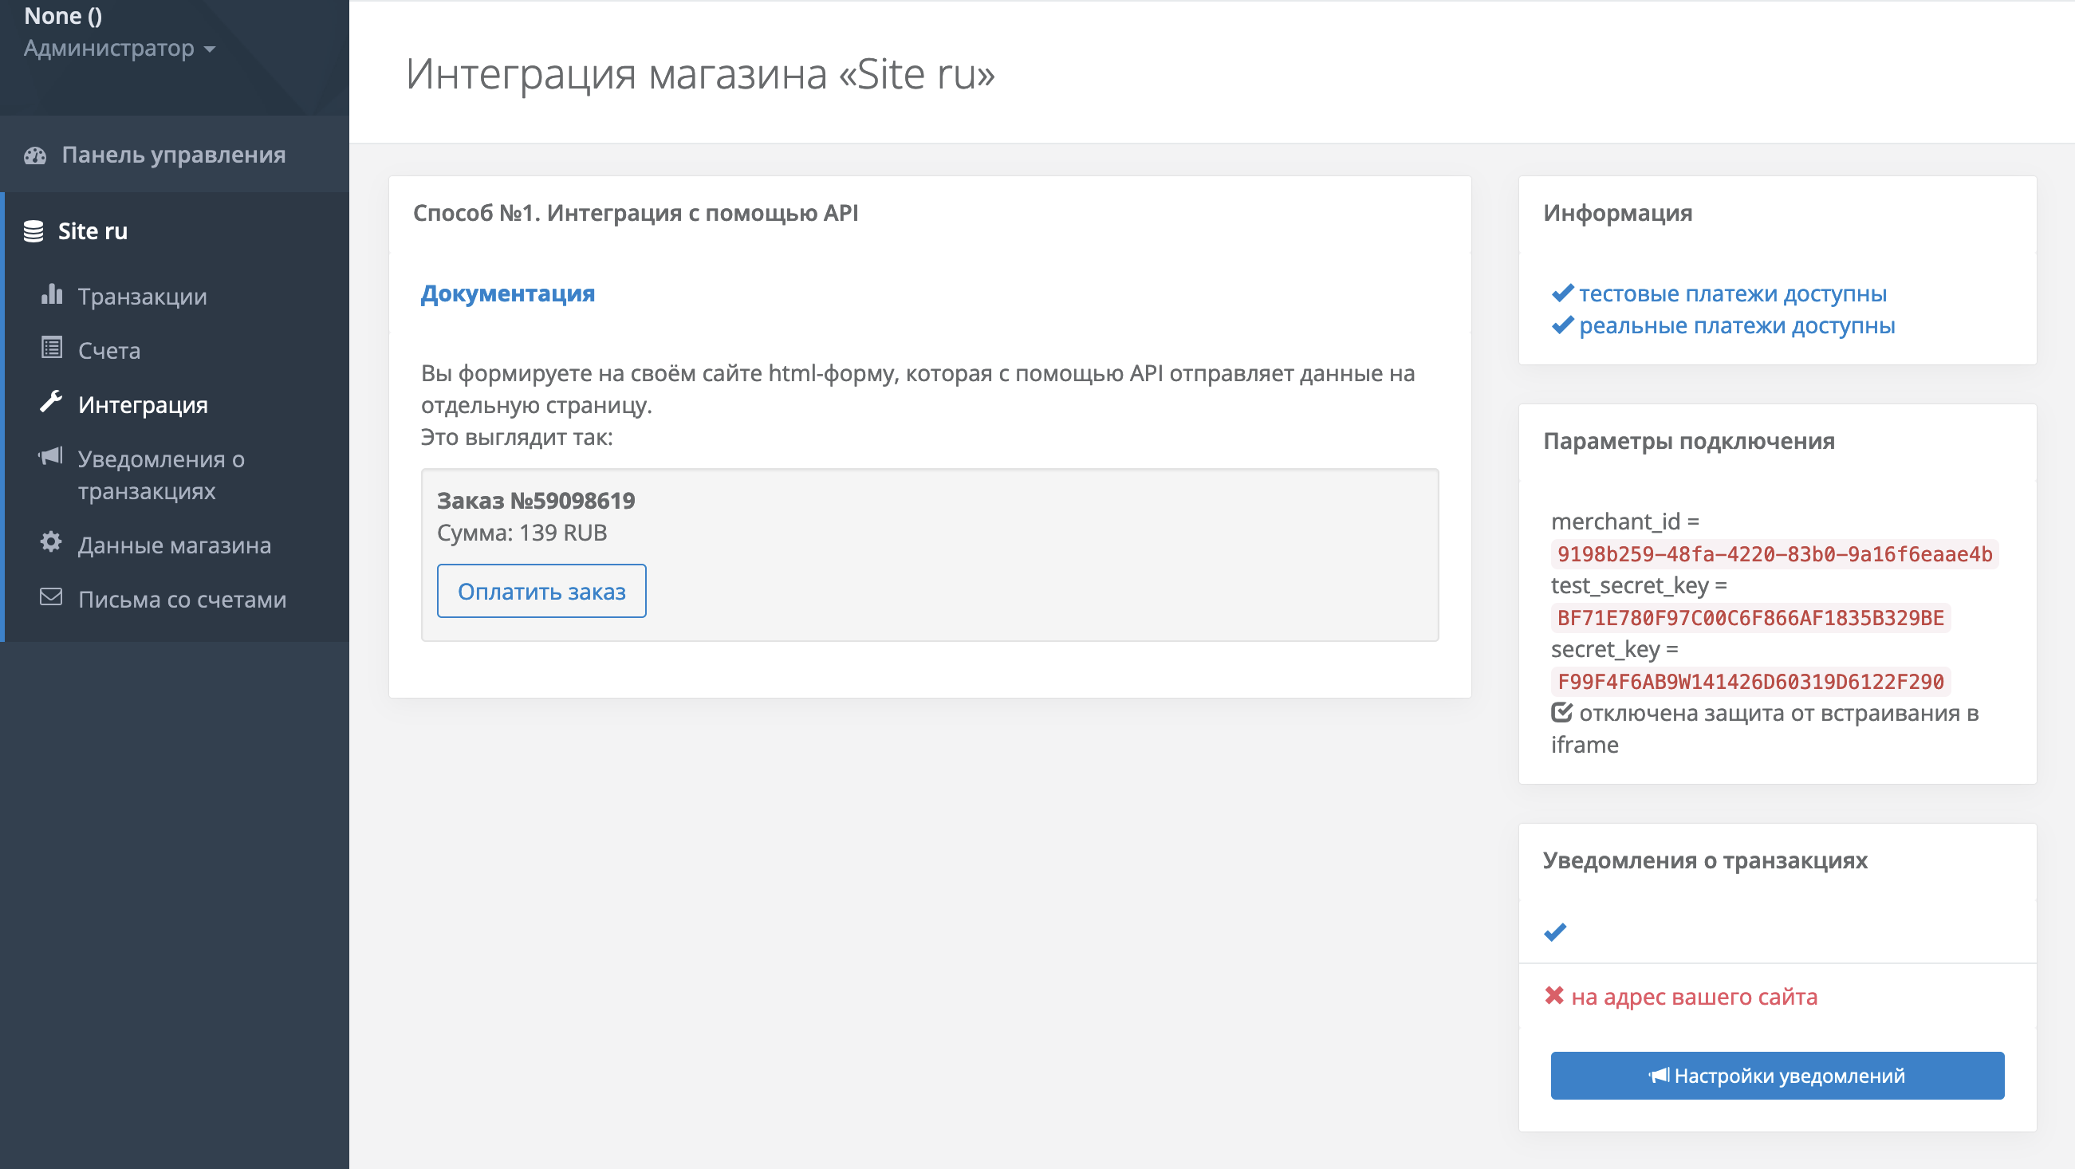2075x1169 pixels.
Task: Click the Параметры подключения heading
Action: 1688,441
